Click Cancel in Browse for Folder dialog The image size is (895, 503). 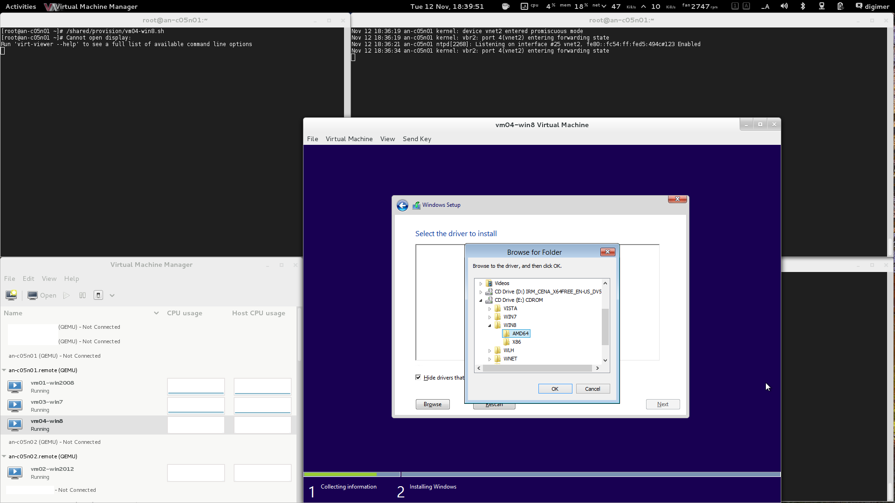(593, 389)
